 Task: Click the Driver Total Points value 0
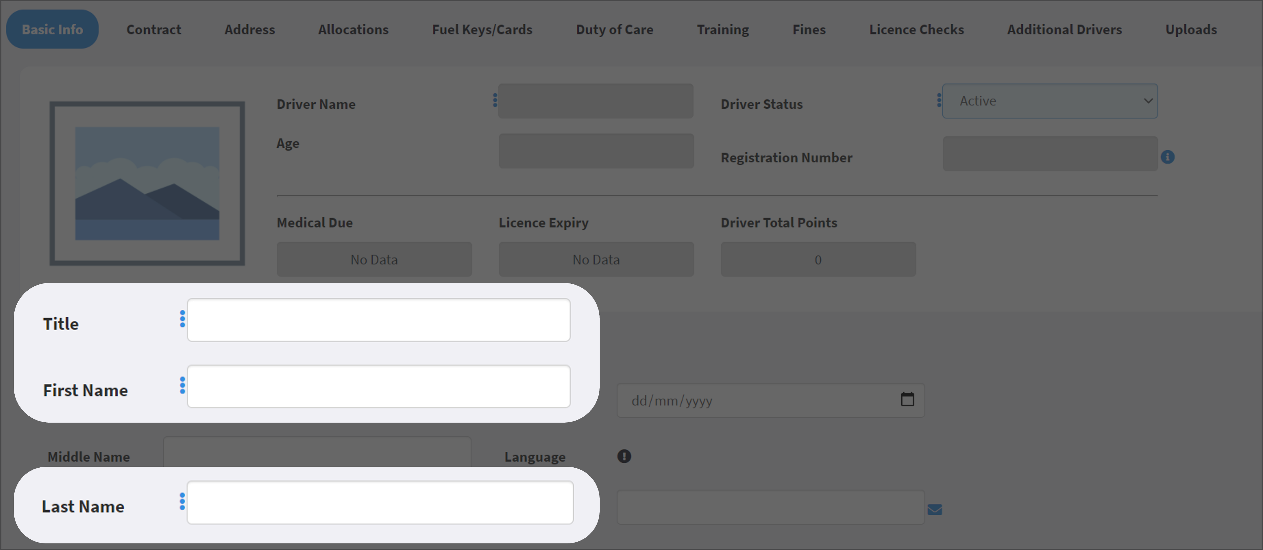[x=818, y=259]
